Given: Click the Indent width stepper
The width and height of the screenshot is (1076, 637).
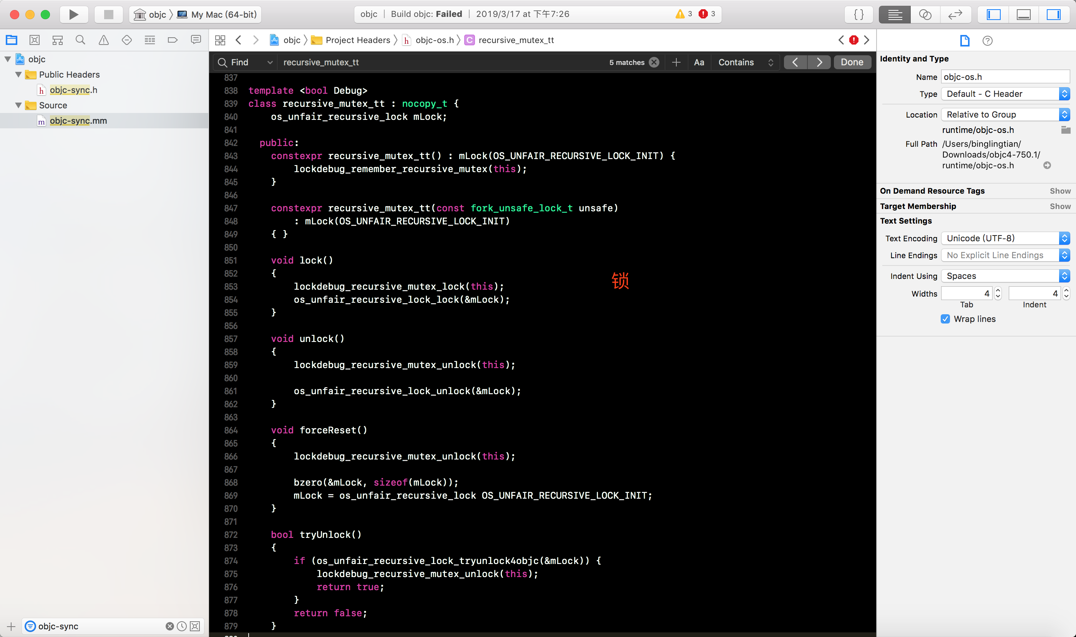Looking at the screenshot, I should tap(1066, 294).
